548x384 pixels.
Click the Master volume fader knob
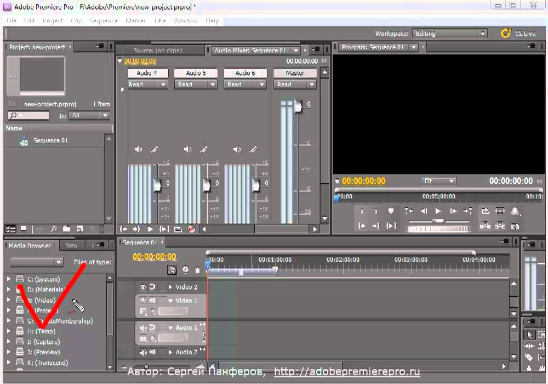[x=298, y=106]
